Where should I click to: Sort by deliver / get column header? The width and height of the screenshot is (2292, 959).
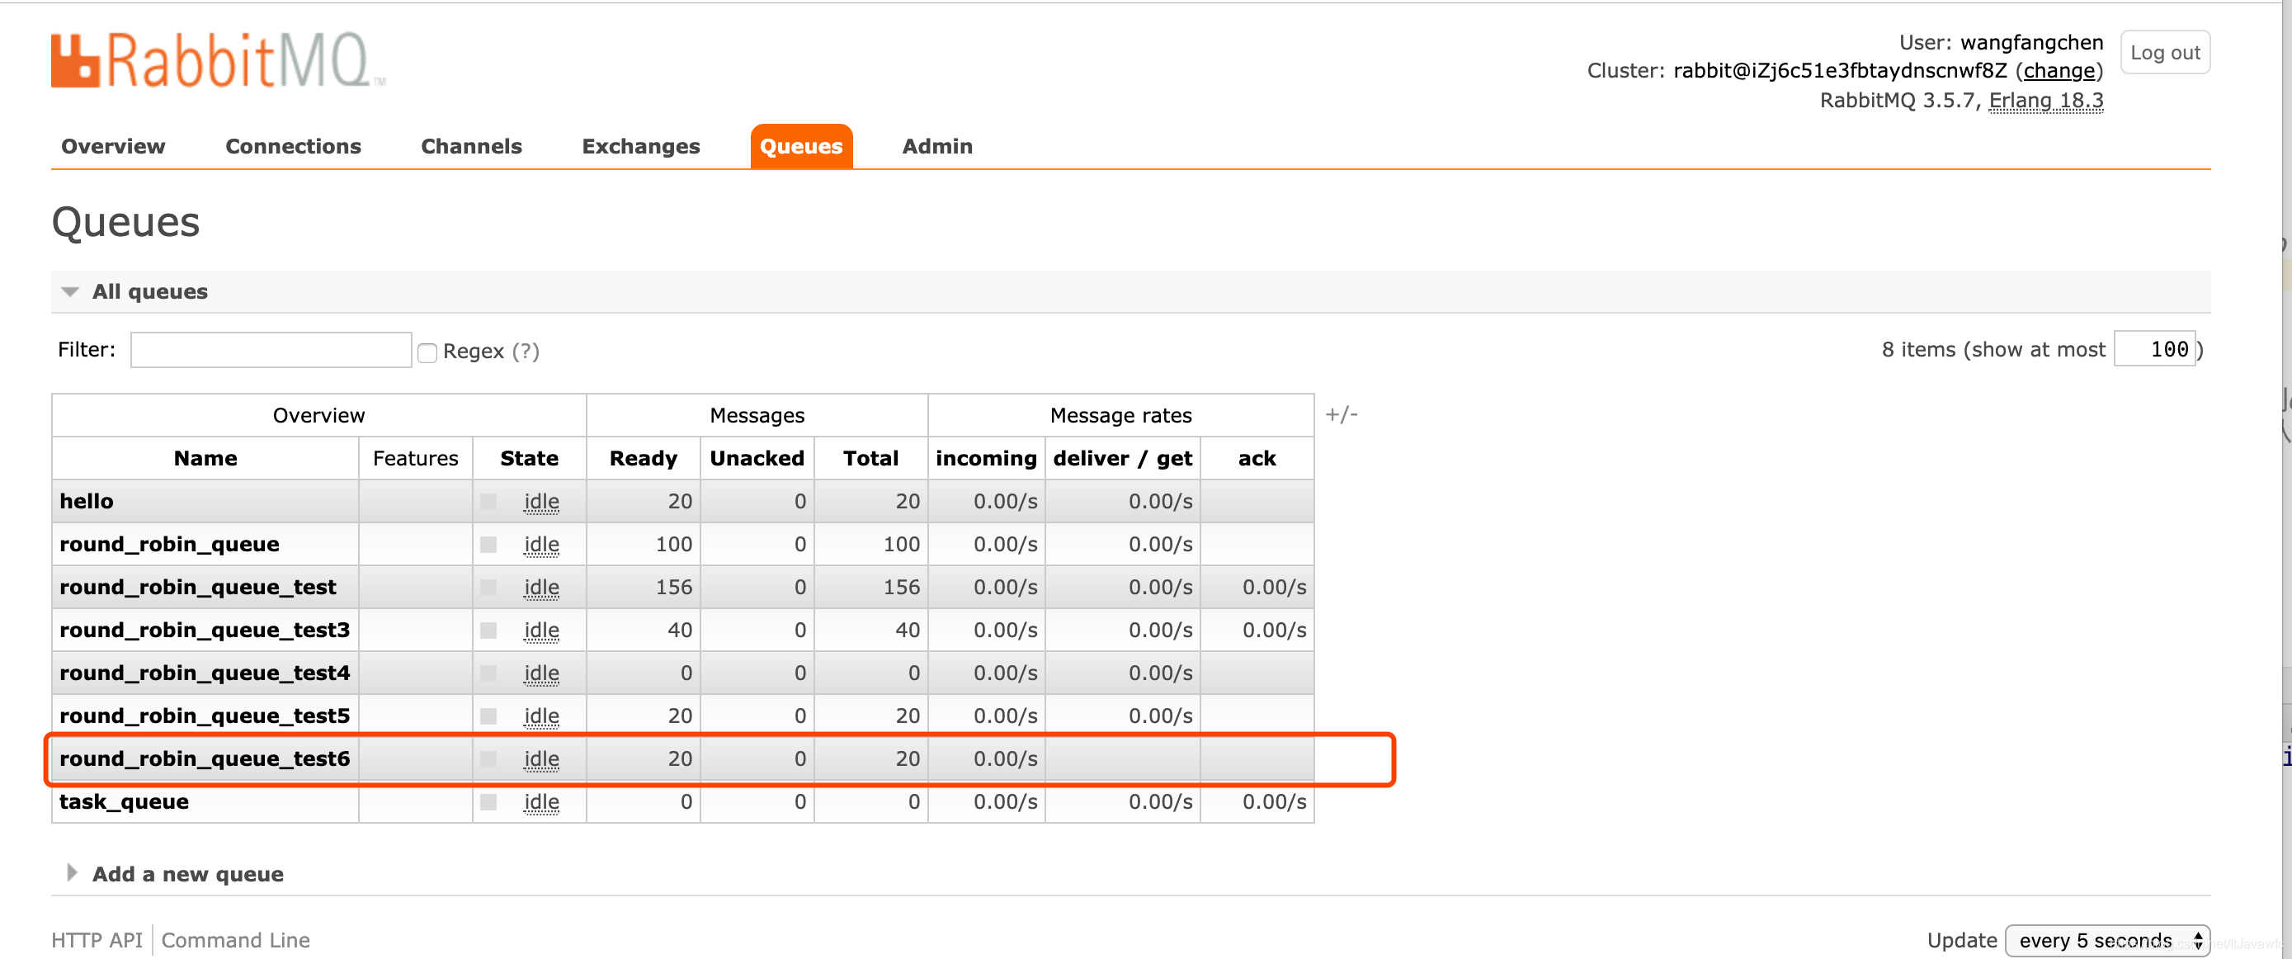point(1122,458)
